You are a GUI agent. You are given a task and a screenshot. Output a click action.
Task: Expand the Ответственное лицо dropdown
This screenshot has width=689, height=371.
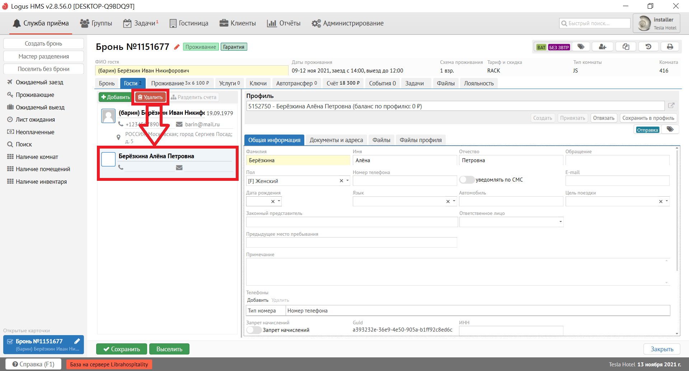(x=560, y=222)
